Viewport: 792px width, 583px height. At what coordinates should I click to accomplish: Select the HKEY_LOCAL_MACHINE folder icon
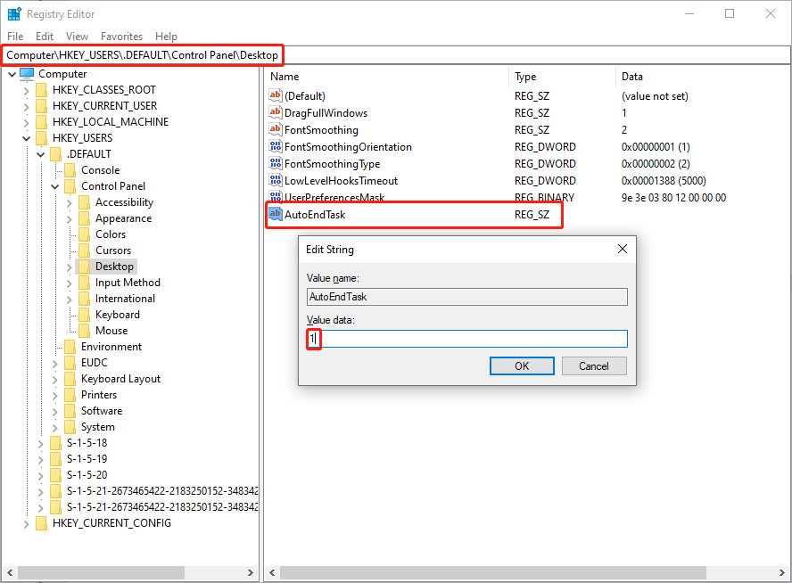[x=41, y=122]
